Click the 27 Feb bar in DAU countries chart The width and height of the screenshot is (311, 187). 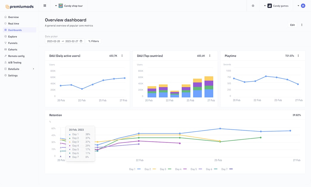[209, 87]
